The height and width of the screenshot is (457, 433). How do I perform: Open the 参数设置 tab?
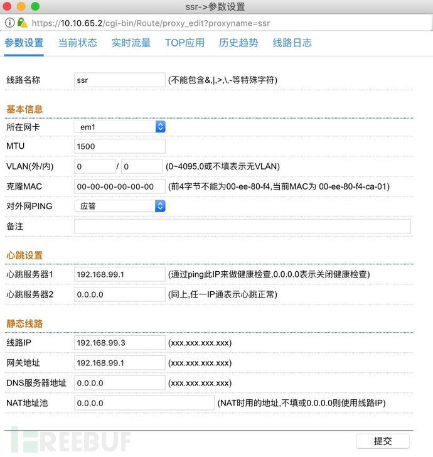tap(24, 43)
